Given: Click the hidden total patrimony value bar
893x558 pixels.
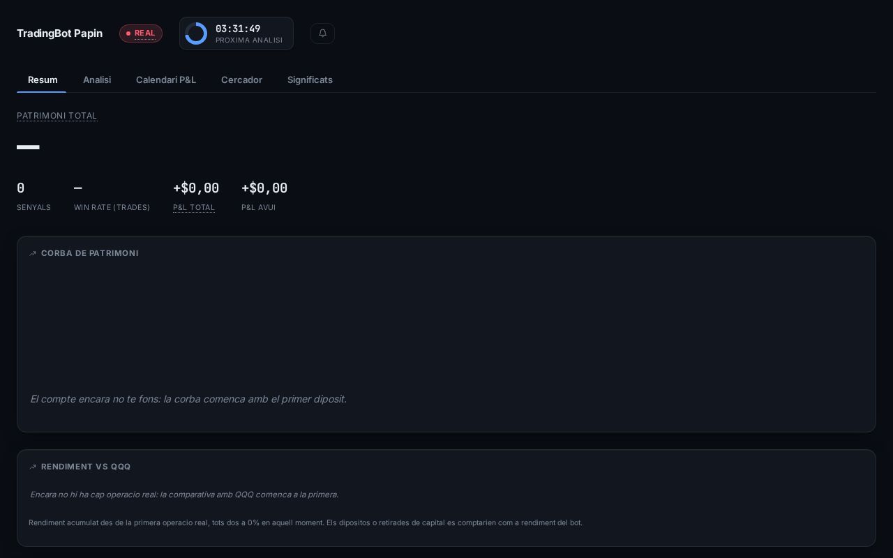Looking at the screenshot, I should click(x=28, y=147).
